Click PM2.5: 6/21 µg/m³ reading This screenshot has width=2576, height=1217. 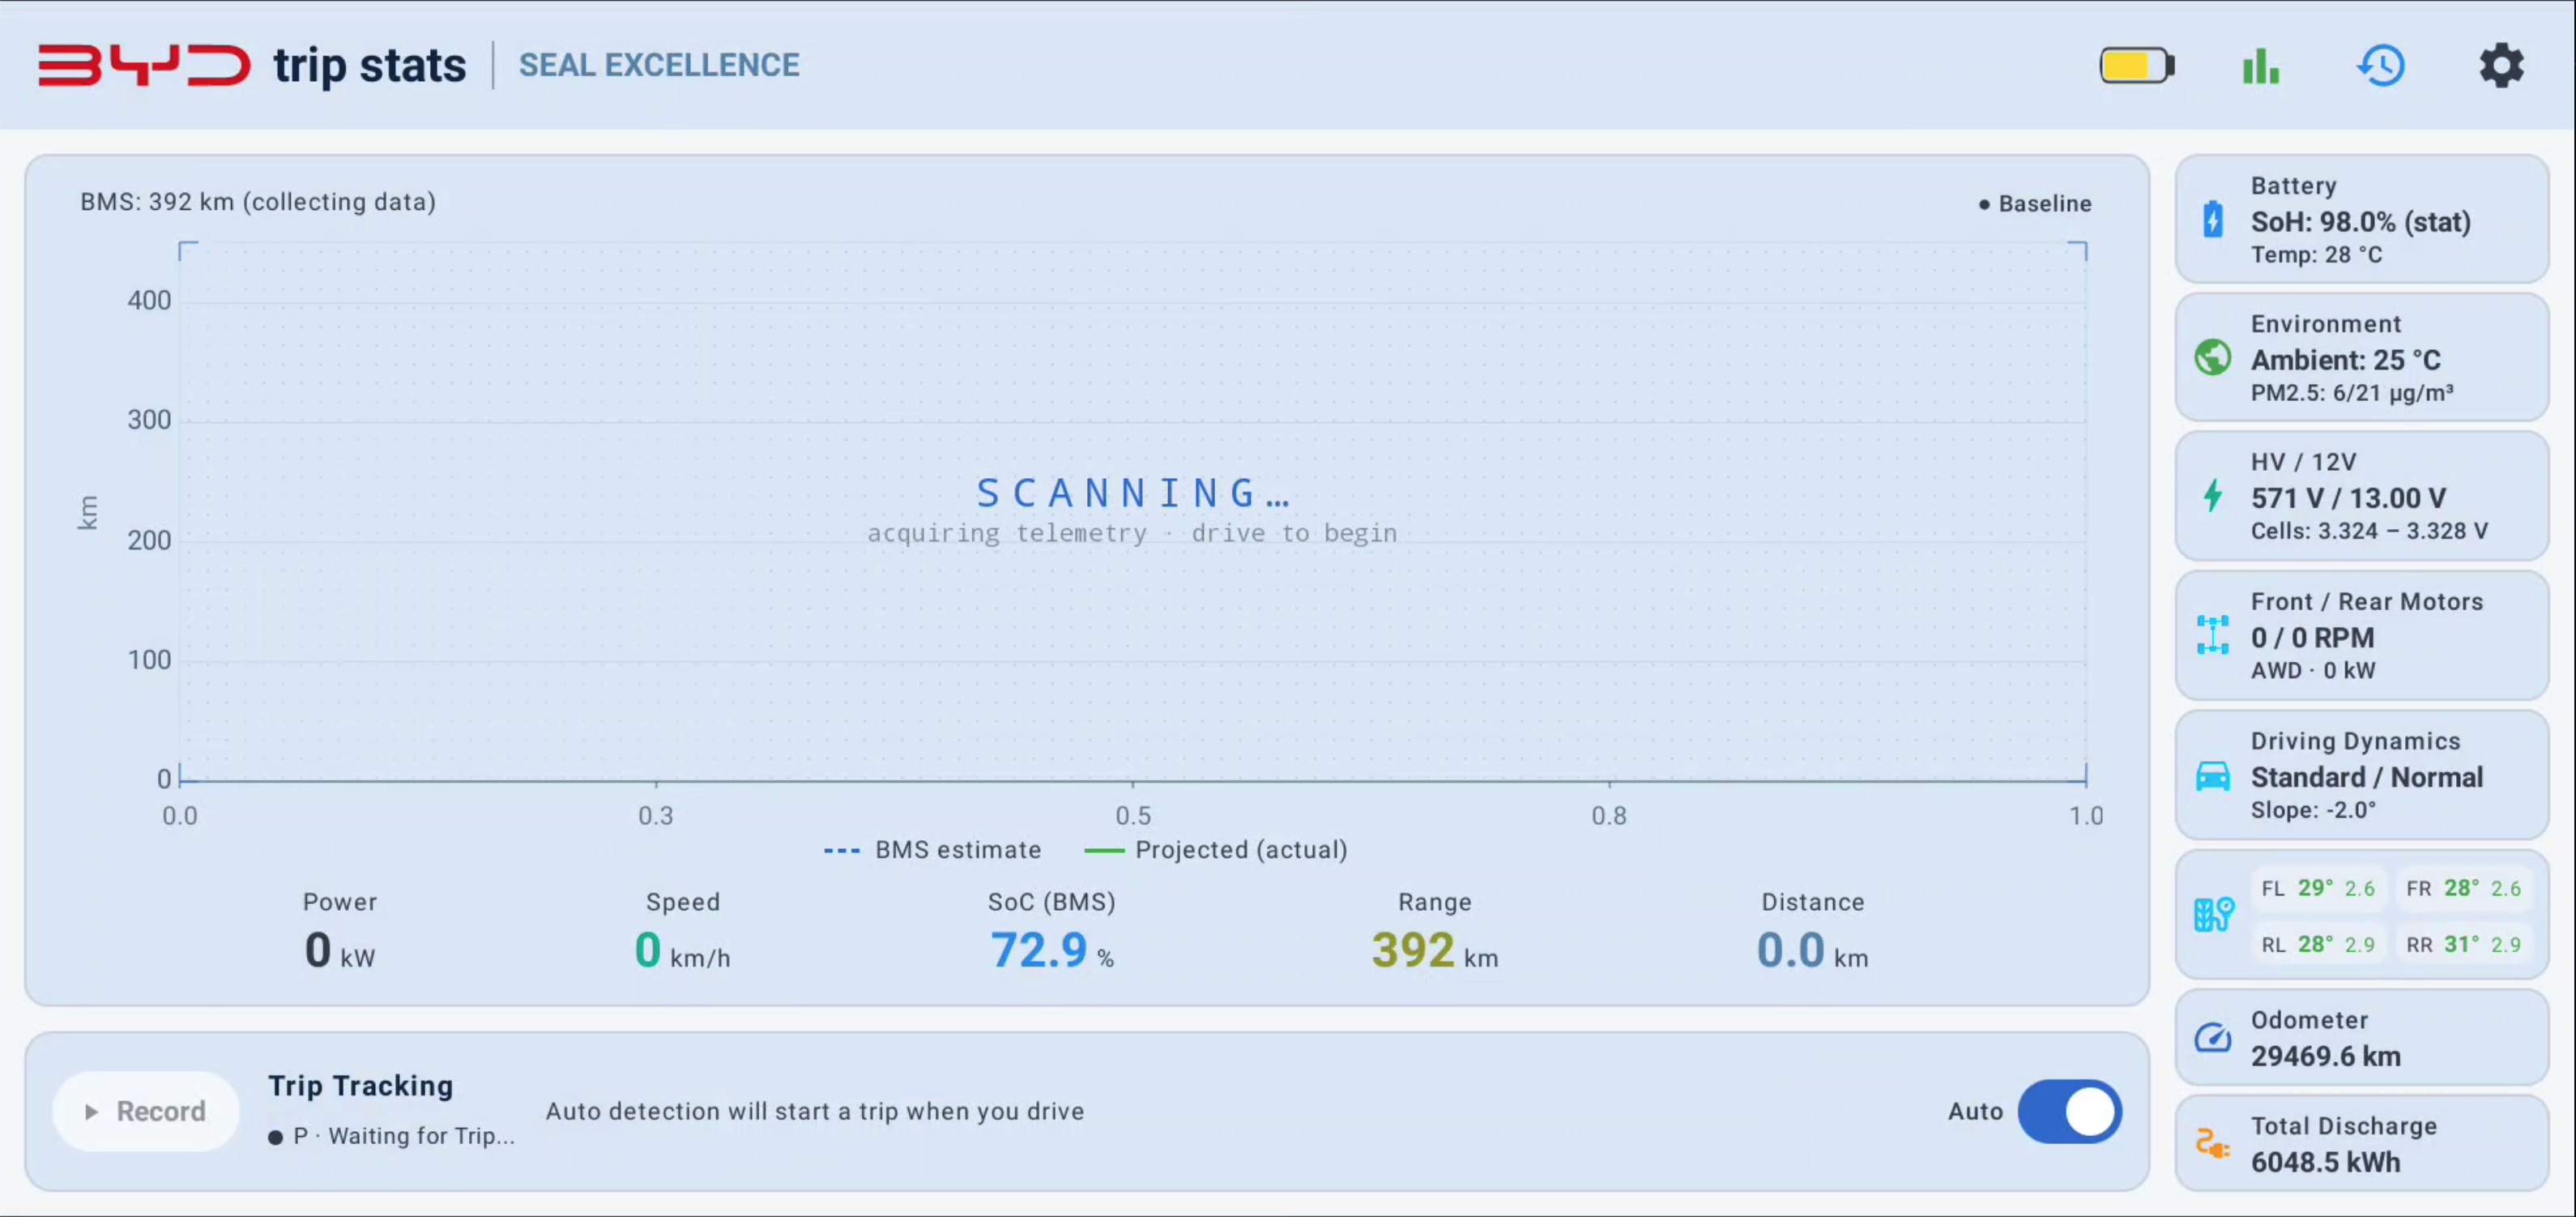click(x=2351, y=393)
